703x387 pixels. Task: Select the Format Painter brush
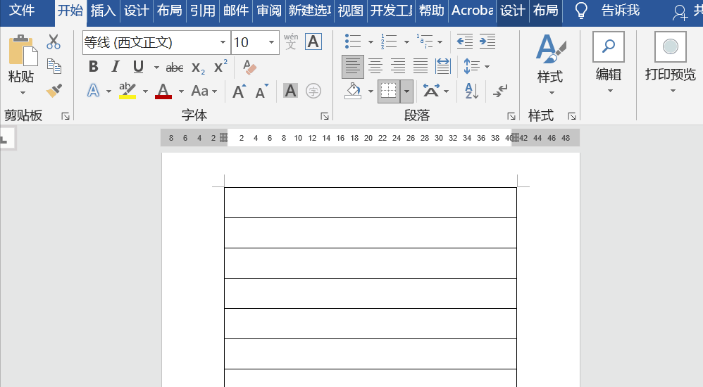pyautogui.click(x=54, y=91)
